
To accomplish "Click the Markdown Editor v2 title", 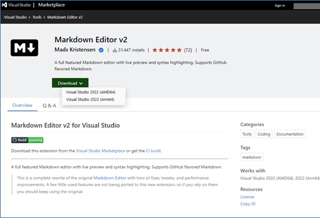I will [91, 40].
